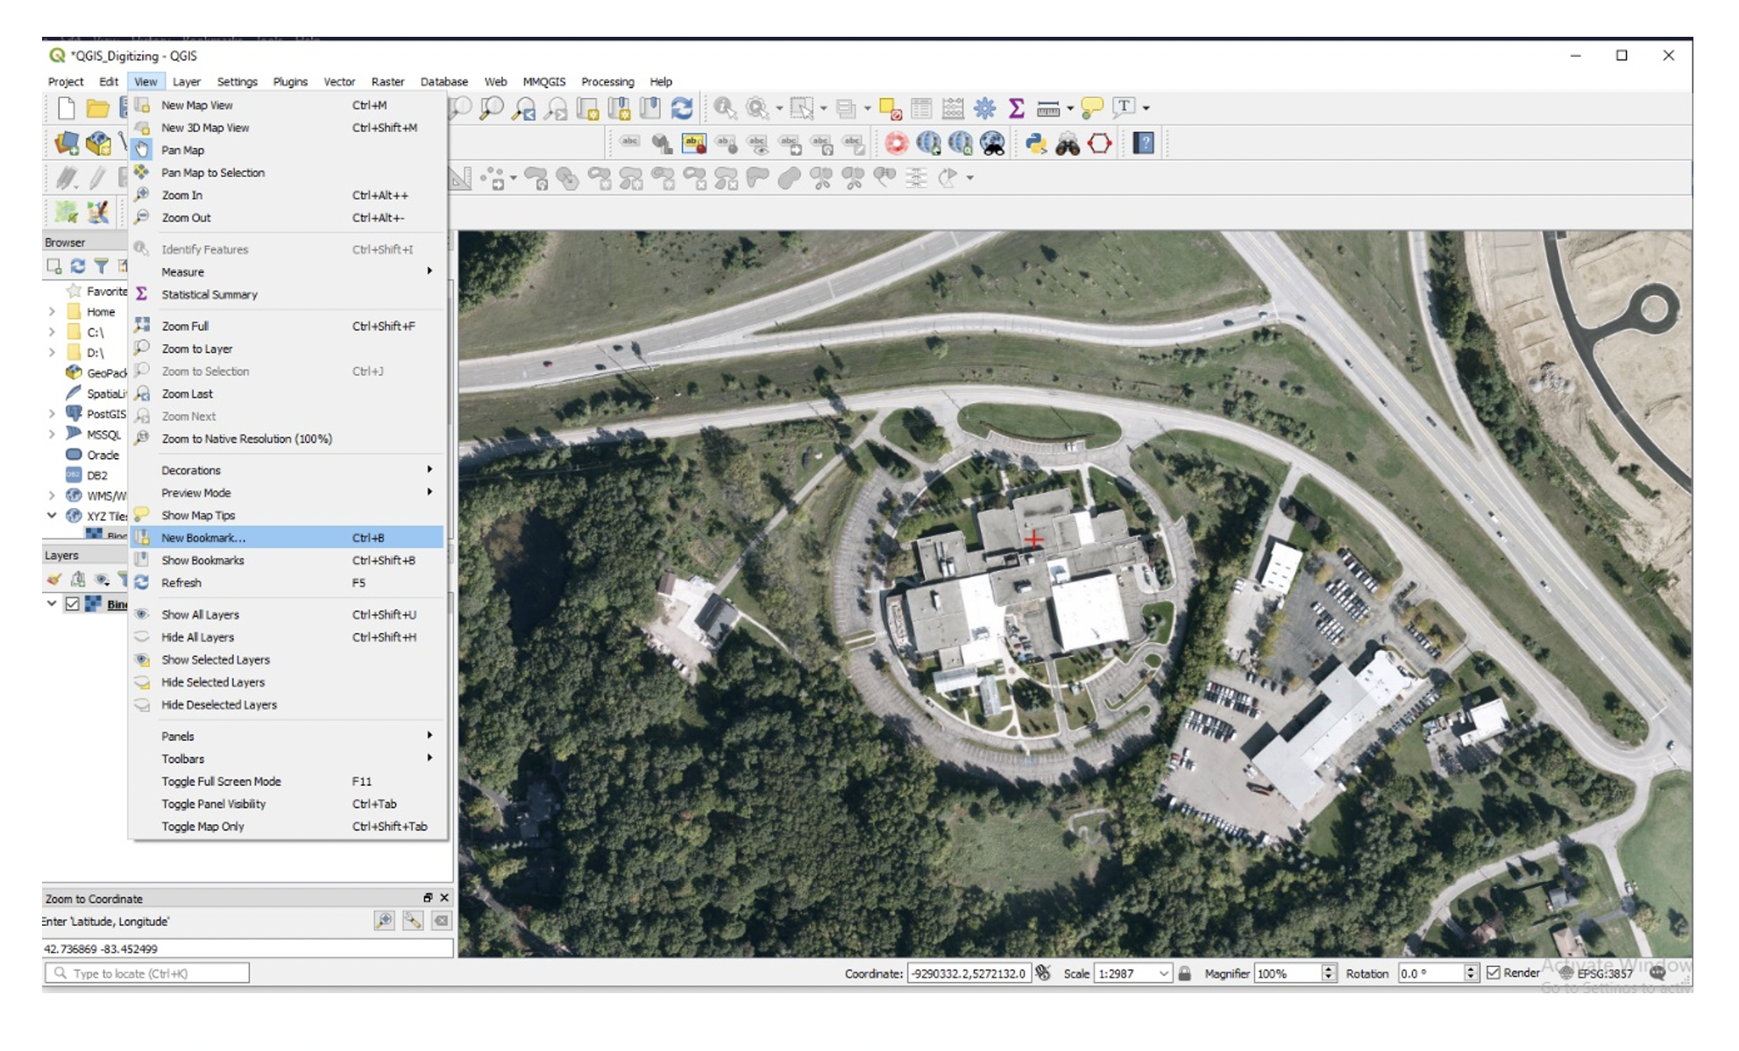
Task: Toggle Map Tips speech bubble icon
Action: (1092, 108)
